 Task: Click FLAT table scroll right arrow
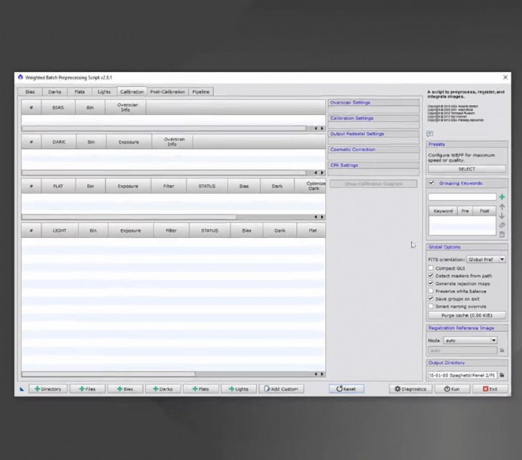pos(322,216)
